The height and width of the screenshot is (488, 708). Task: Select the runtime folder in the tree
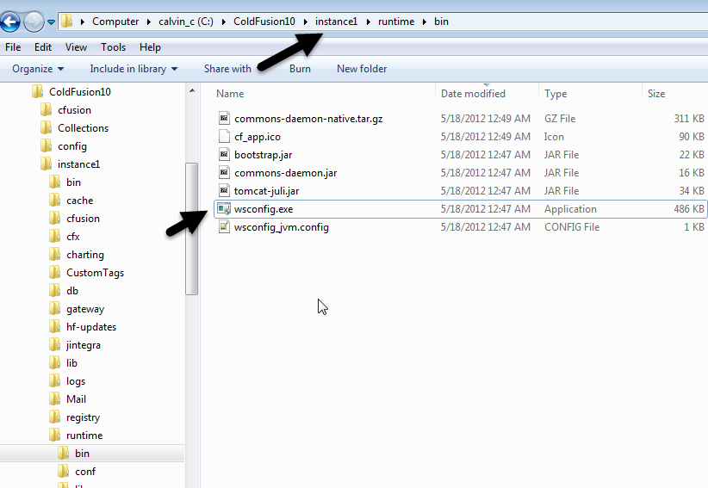(x=84, y=435)
